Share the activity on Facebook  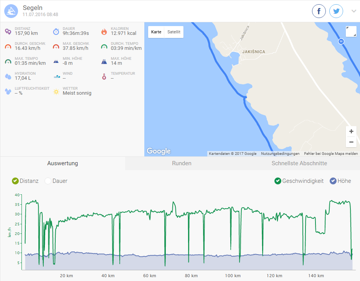click(319, 11)
